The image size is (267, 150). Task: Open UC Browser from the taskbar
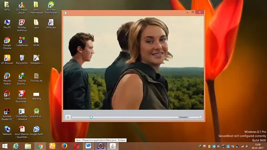52,146
